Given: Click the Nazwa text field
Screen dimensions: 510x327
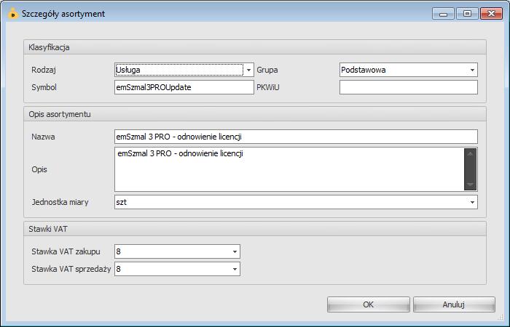Looking at the screenshot, I should tap(296, 137).
